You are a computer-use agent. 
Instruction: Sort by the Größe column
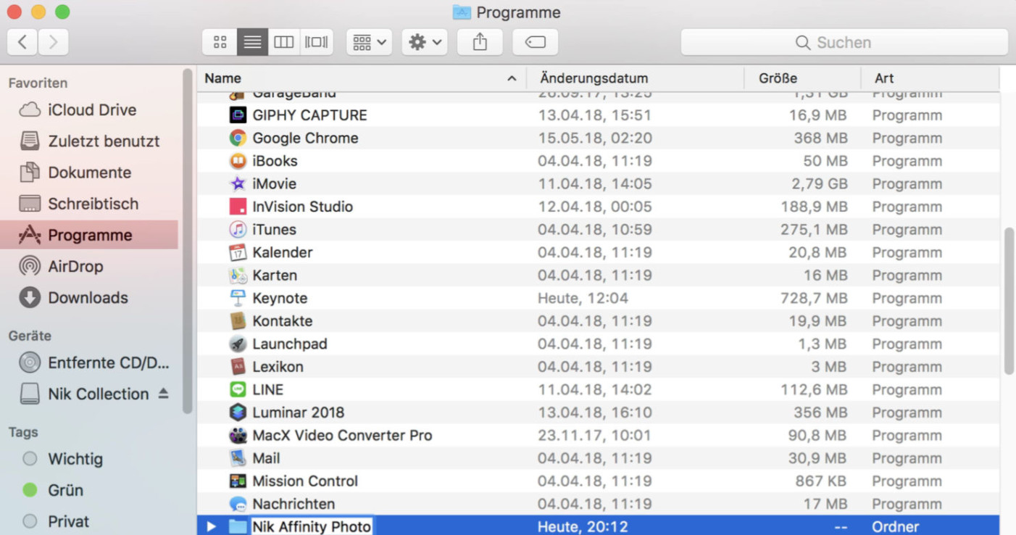802,78
